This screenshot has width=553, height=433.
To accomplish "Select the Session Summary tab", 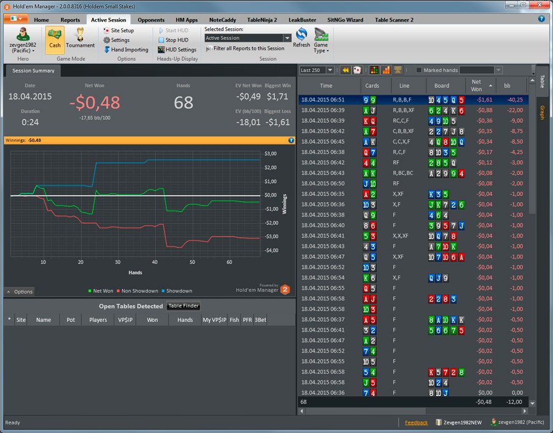I will [33, 71].
